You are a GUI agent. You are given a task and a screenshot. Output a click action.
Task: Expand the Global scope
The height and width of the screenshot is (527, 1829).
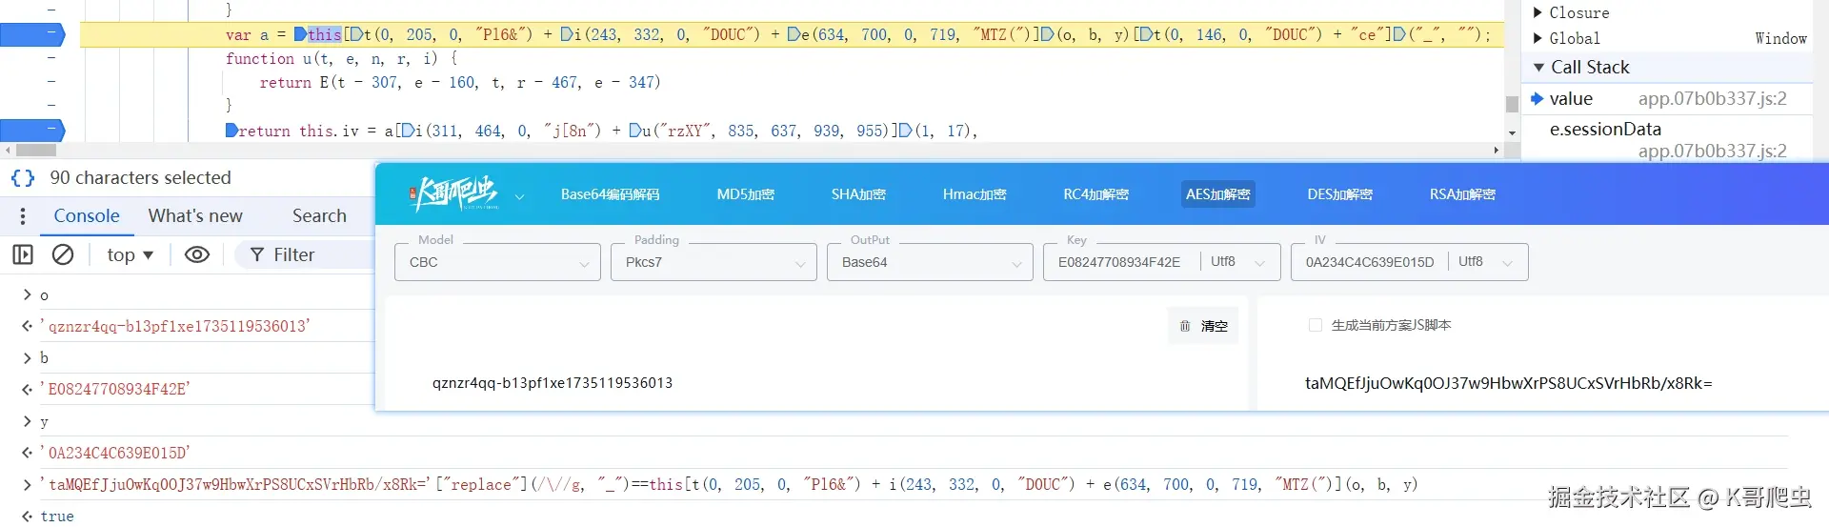[1538, 38]
